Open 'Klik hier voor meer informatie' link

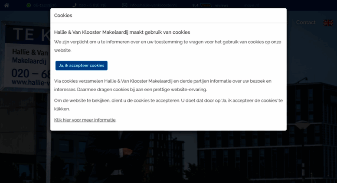tap(85, 120)
